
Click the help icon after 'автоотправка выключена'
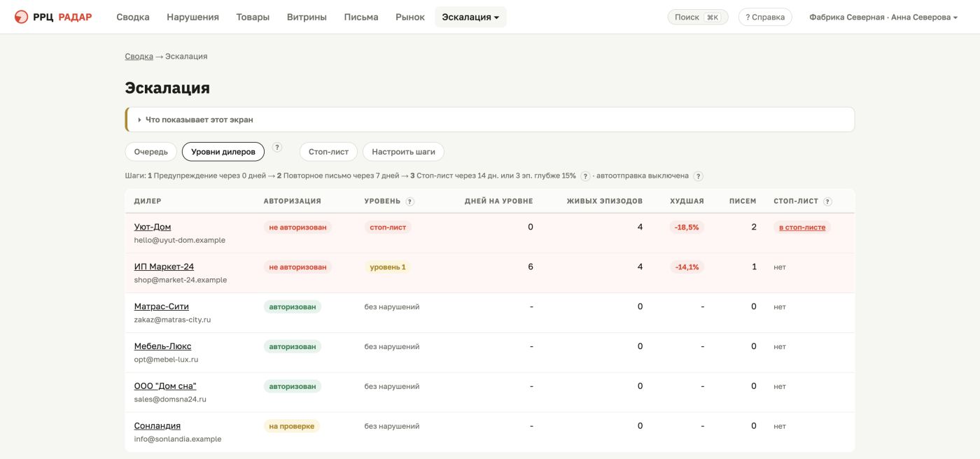pyautogui.click(x=698, y=176)
